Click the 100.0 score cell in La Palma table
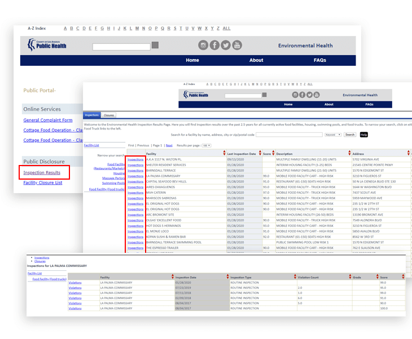The width and height of the screenshot is (412, 339). (x=392, y=309)
